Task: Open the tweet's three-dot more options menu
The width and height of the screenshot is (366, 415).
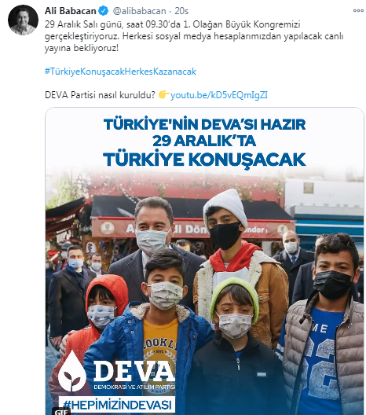Action: click(x=358, y=10)
